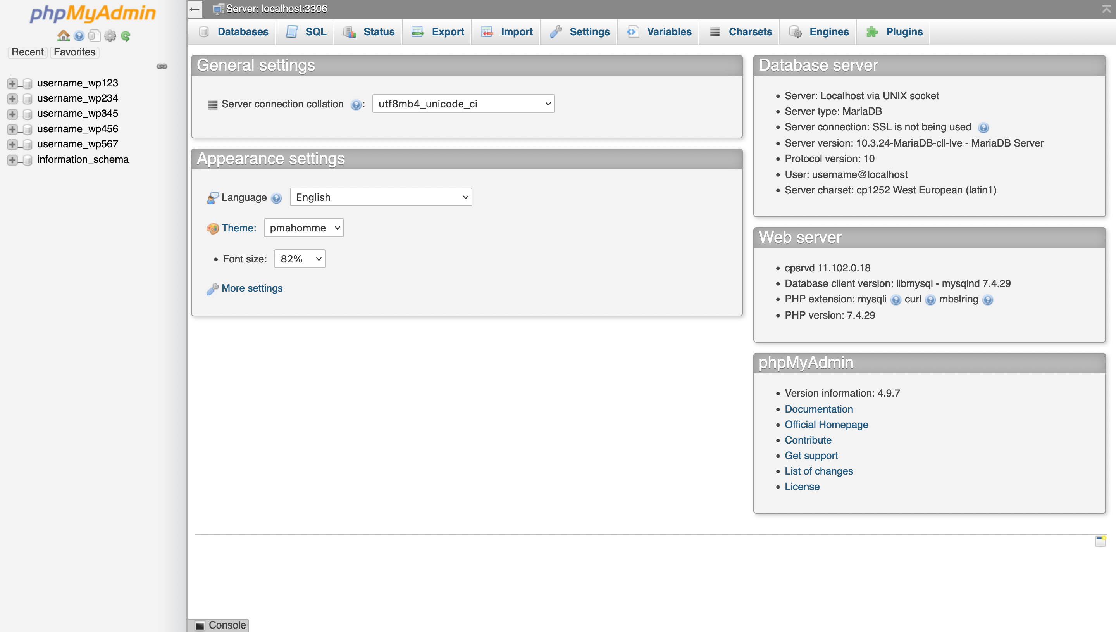Viewport: 1116px width, 632px height.
Task: Open the Documentation link
Action: click(818, 409)
